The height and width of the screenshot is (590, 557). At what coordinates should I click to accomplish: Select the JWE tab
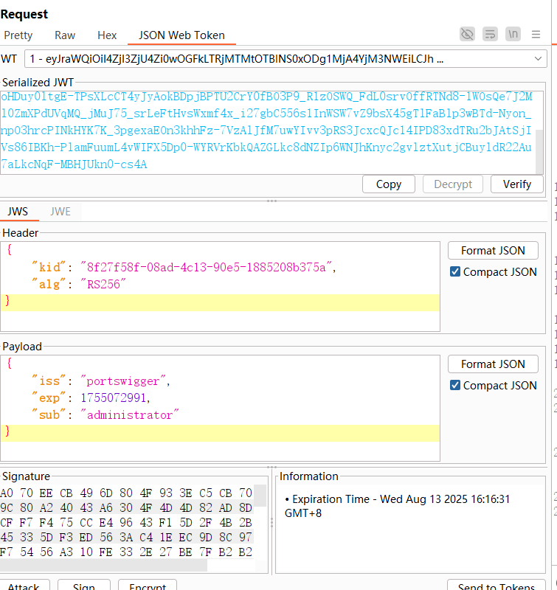pos(60,212)
